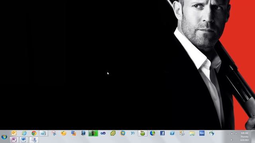Open the orange box with crossed tools icon
The width and height of the screenshot is (255, 143).
pos(182,133)
